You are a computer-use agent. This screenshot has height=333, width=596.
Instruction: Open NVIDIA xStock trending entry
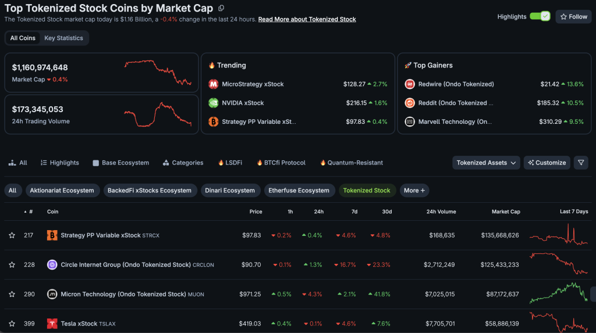tap(243, 103)
